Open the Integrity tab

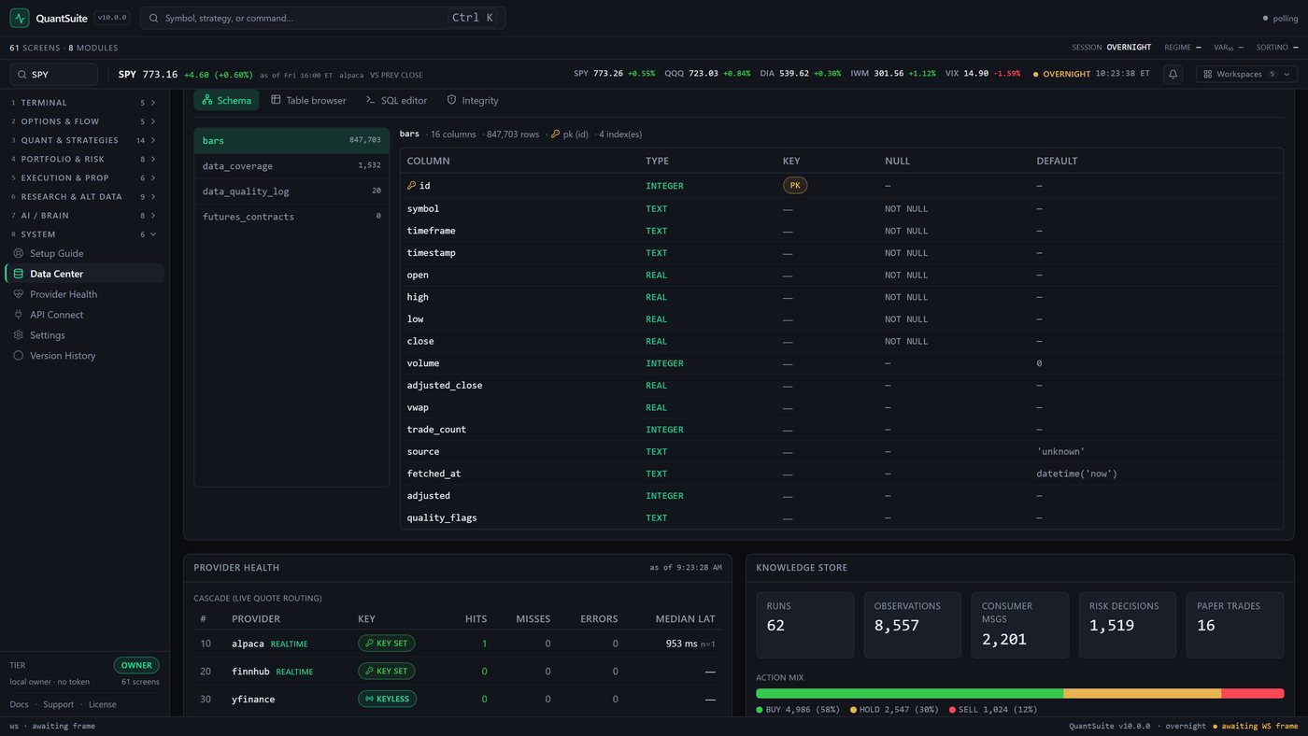(x=473, y=100)
